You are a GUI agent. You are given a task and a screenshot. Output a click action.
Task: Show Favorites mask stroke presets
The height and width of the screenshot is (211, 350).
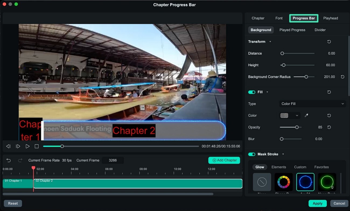coord(321,167)
